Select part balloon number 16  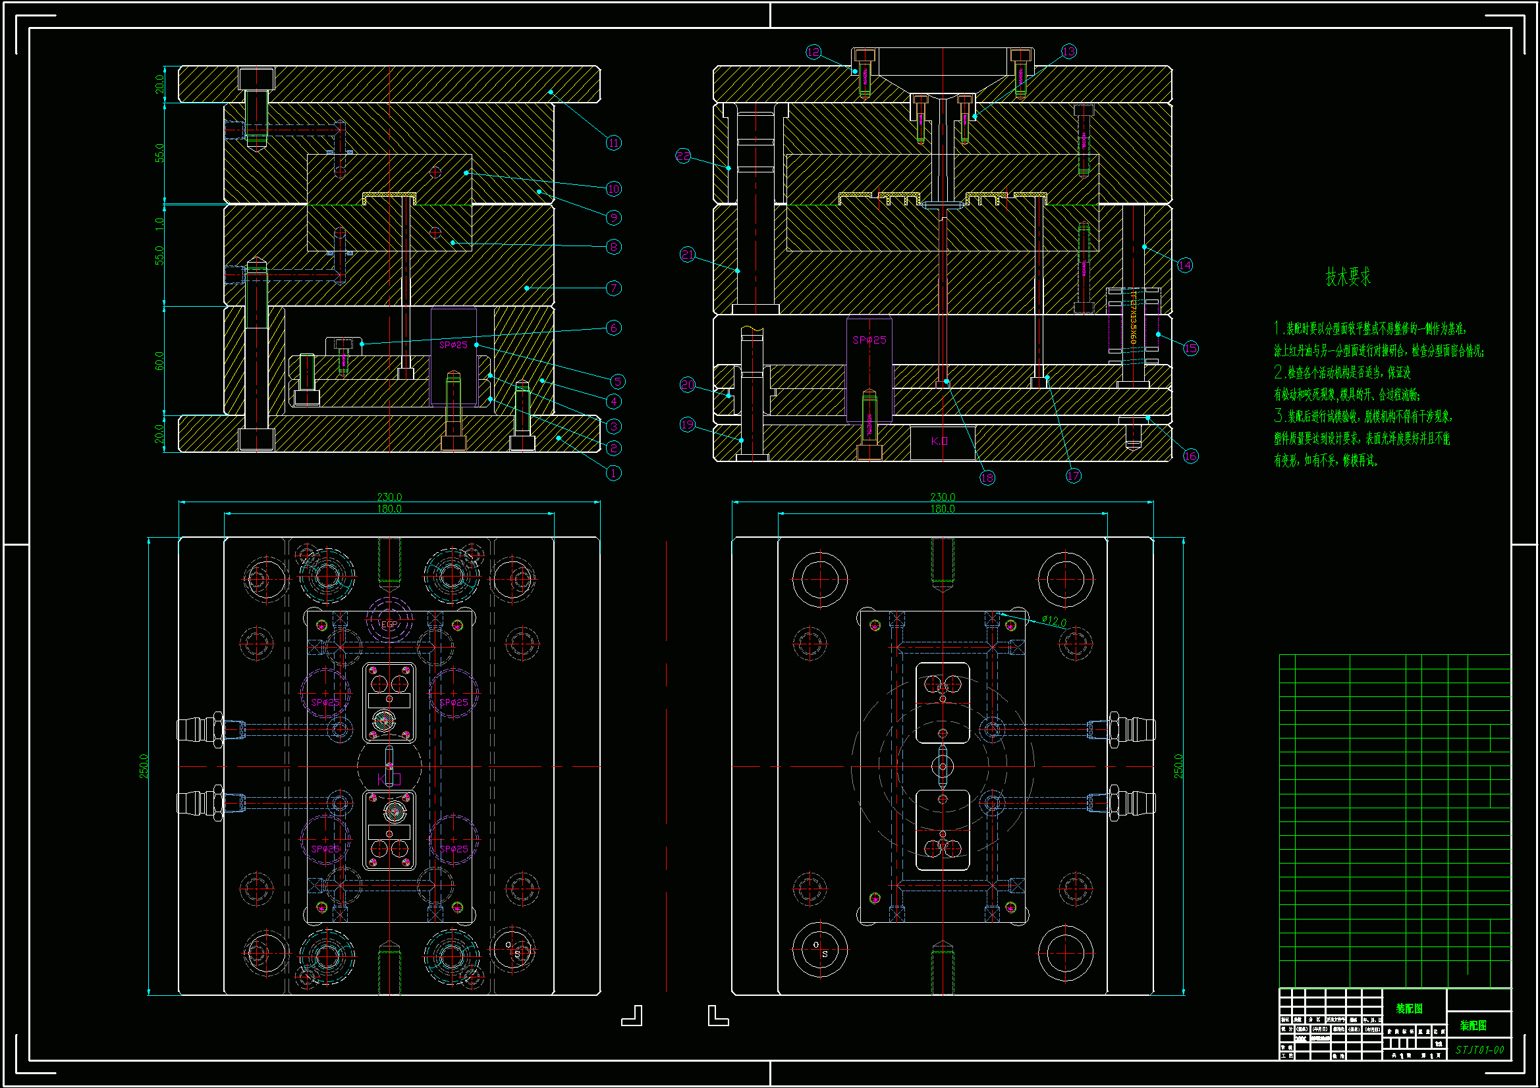1190,457
